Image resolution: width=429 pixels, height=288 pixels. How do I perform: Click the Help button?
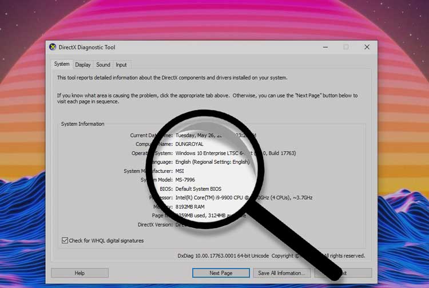[x=80, y=273]
